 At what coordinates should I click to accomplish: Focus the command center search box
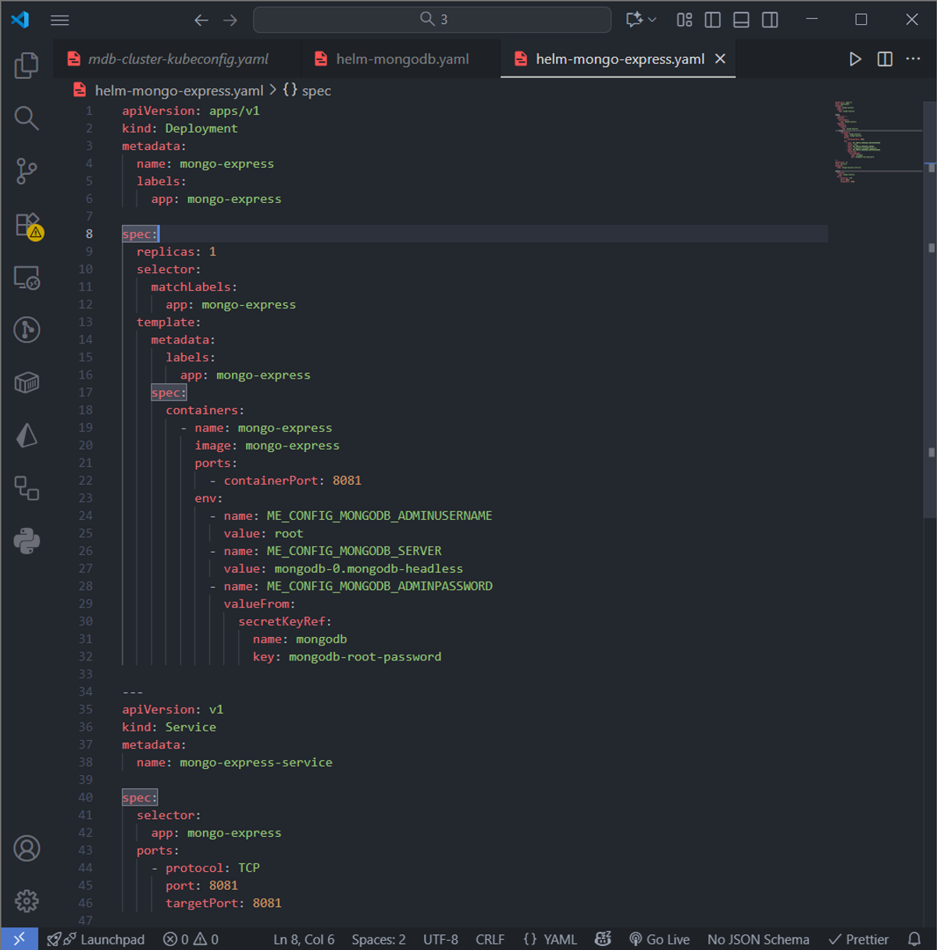pyautogui.click(x=432, y=20)
